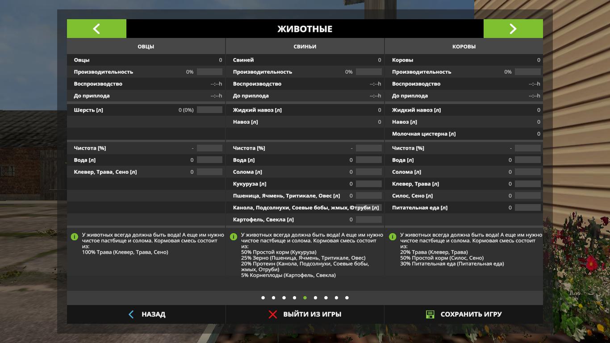Select the СВИНЬИ column header
The height and width of the screenshot is (343, 610).
(305, 46)
